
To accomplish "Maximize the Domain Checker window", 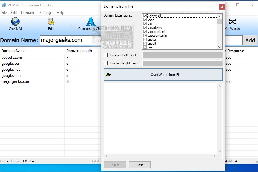I will pos(238,5).
